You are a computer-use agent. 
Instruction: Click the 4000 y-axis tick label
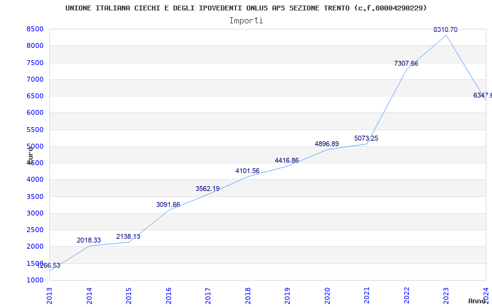click(x=35, y=179)
